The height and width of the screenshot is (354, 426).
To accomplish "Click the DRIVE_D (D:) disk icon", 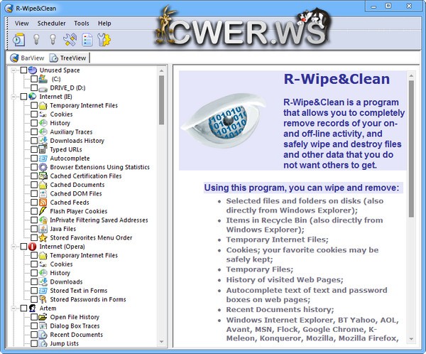I will (43, 88).
